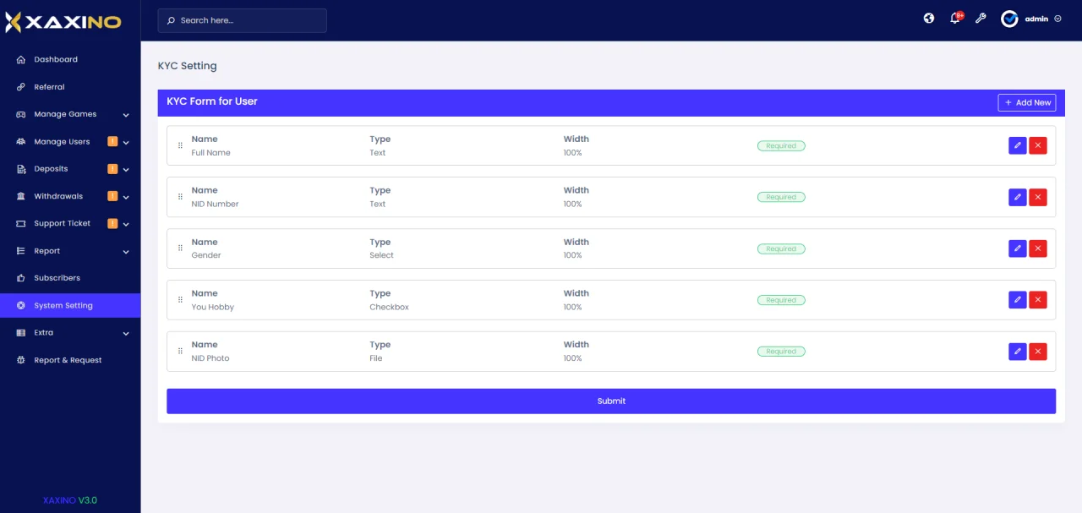The image size is (1082, 513).
Task: Click the wrench system icon in header
Action: (981, 19)
